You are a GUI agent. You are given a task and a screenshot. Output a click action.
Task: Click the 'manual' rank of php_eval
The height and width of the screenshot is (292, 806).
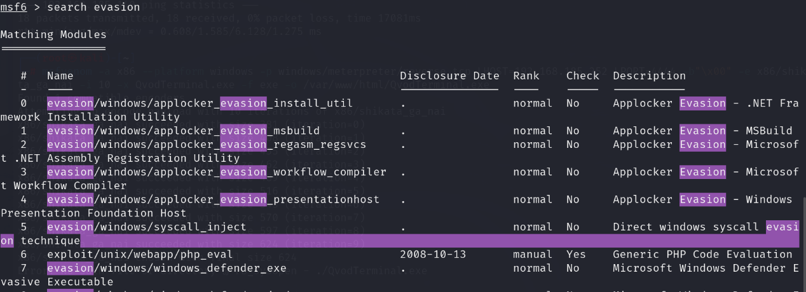[x=533, y=254]
